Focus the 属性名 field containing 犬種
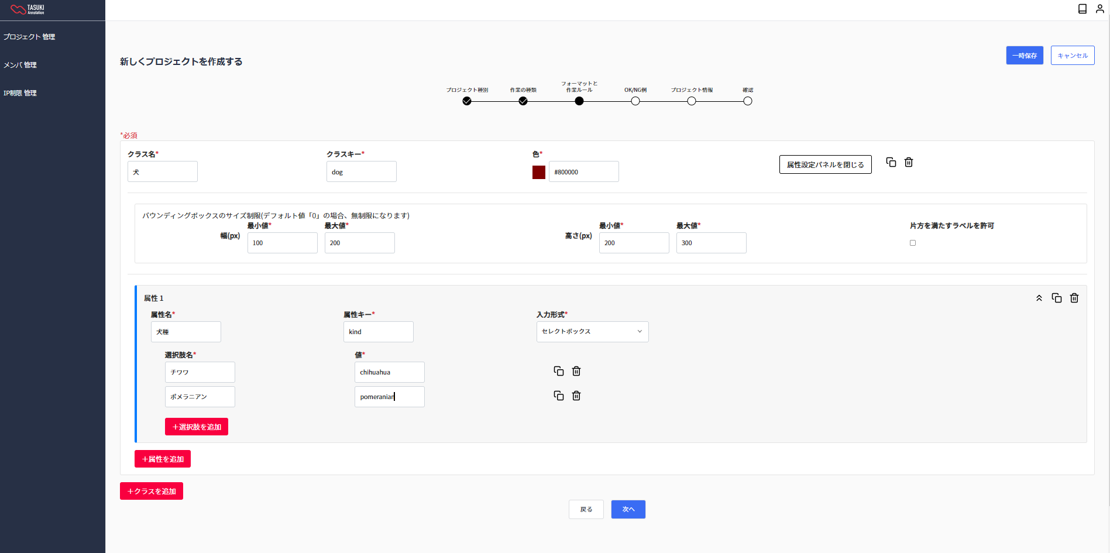Image resolution: width=1110 pixels, height=553 pixels. 186,332
